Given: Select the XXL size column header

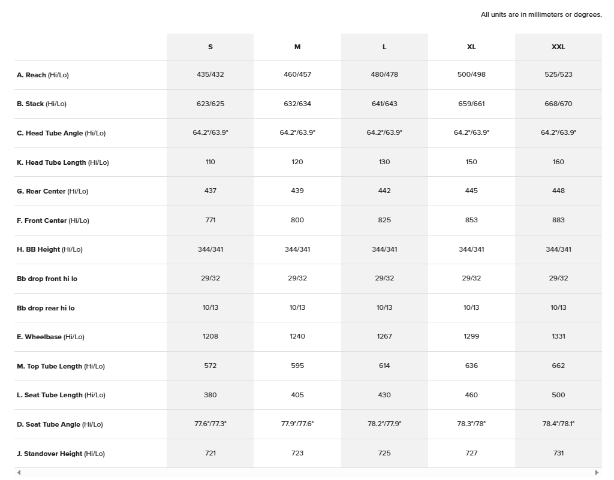Looking at the screenshot, I should click(558, 47).
